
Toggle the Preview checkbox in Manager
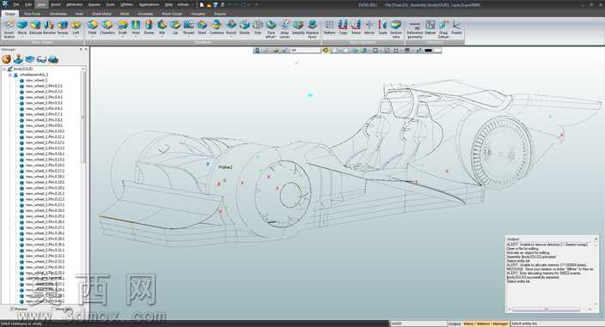pyautogui.click(x=12, y=309)
